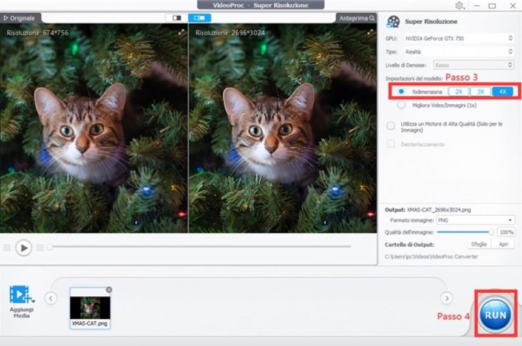Minimize the VideoProc window
This screenshot has width=522, height=346.
click(476, 5)
